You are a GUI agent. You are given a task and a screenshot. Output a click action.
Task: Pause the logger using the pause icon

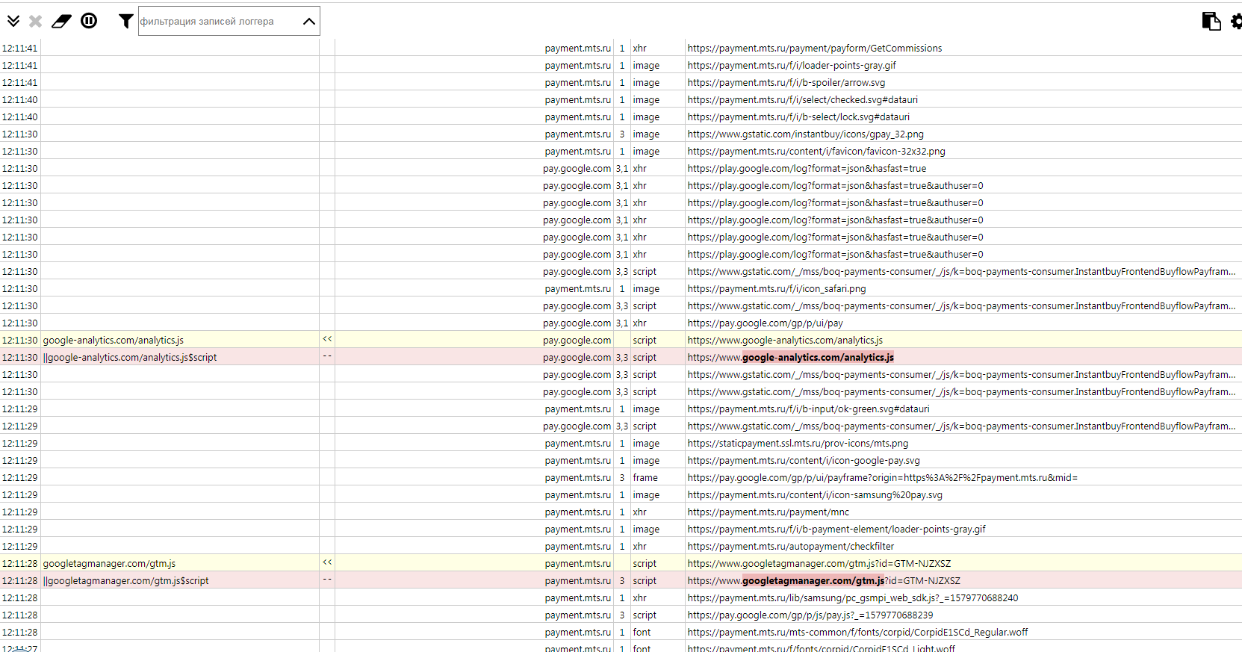tap(89, 21)
